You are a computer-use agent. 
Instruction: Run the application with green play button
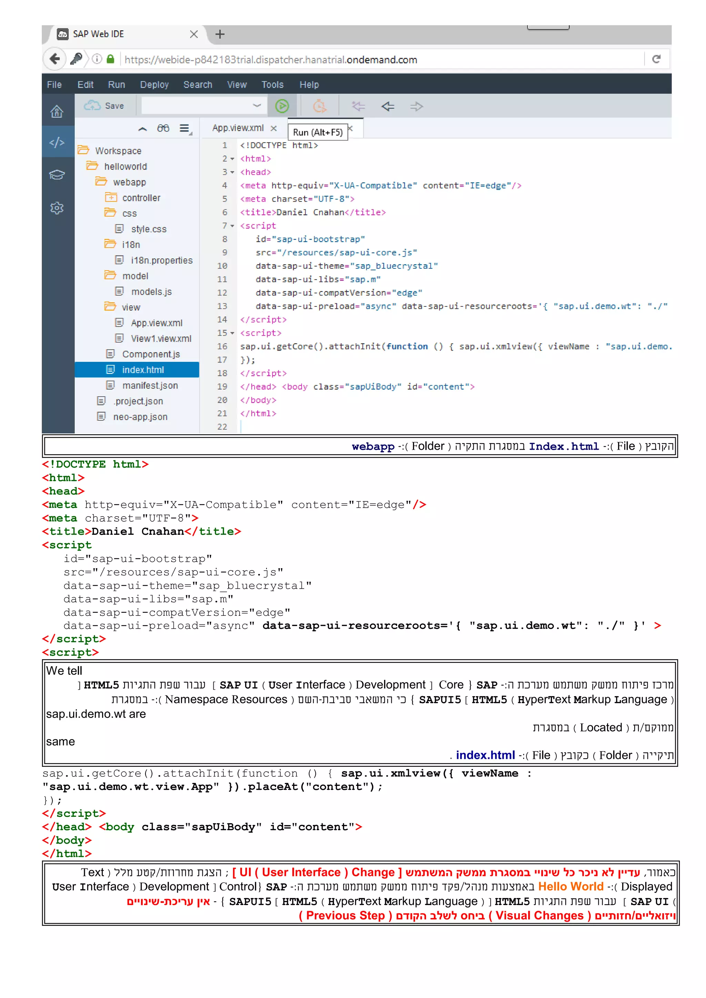282,106
